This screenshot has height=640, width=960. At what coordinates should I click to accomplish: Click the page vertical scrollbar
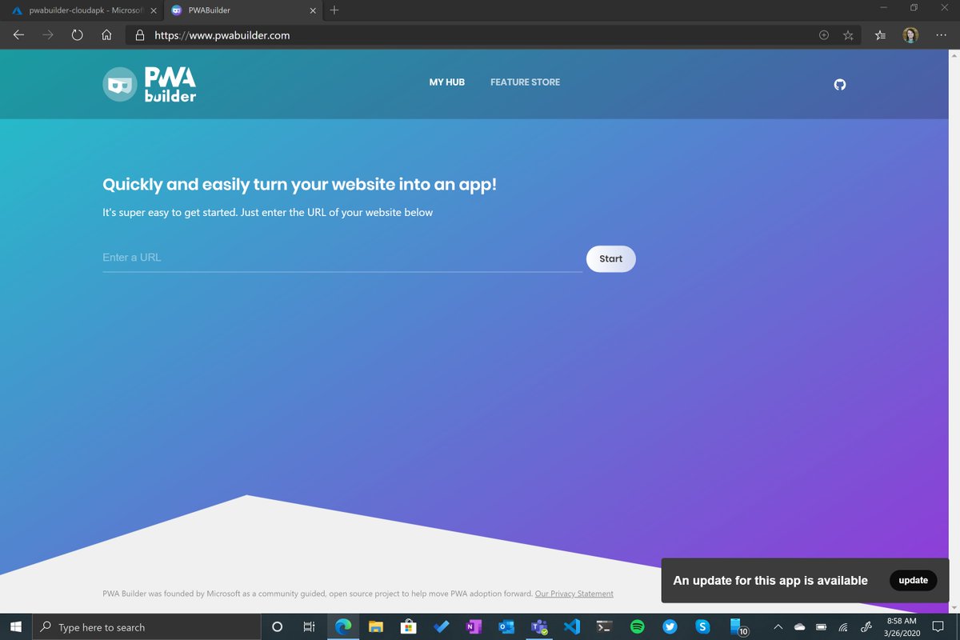[x=954, y=330]
